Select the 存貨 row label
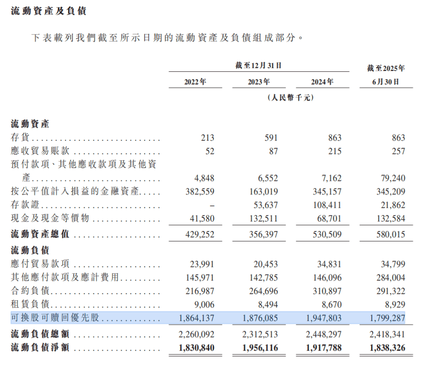Screen dimensions: 443x372 click(x=20, y=138)
